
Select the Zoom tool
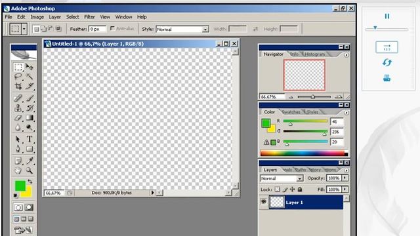[30, 170]
